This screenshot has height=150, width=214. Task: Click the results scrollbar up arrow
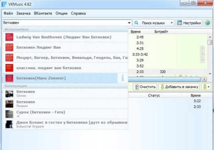point(210,37)
